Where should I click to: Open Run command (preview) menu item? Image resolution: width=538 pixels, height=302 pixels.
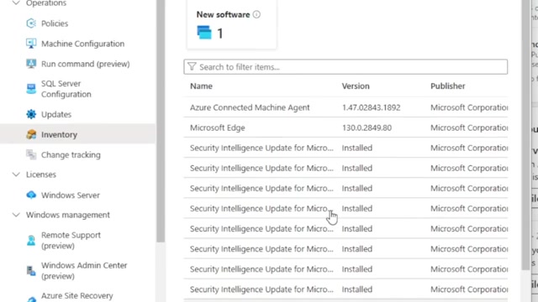pyautogui.click(x=86, y=64)
